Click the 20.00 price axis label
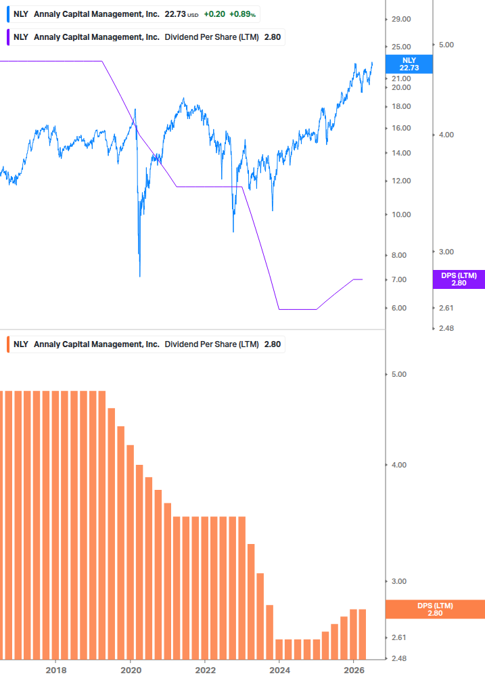Screen dimensions: 485x680 pyautogui.click(x=401, y=87)
